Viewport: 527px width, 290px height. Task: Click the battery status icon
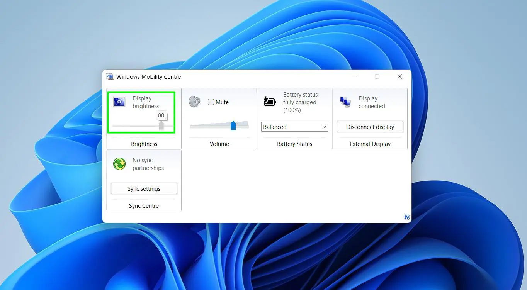270,102
